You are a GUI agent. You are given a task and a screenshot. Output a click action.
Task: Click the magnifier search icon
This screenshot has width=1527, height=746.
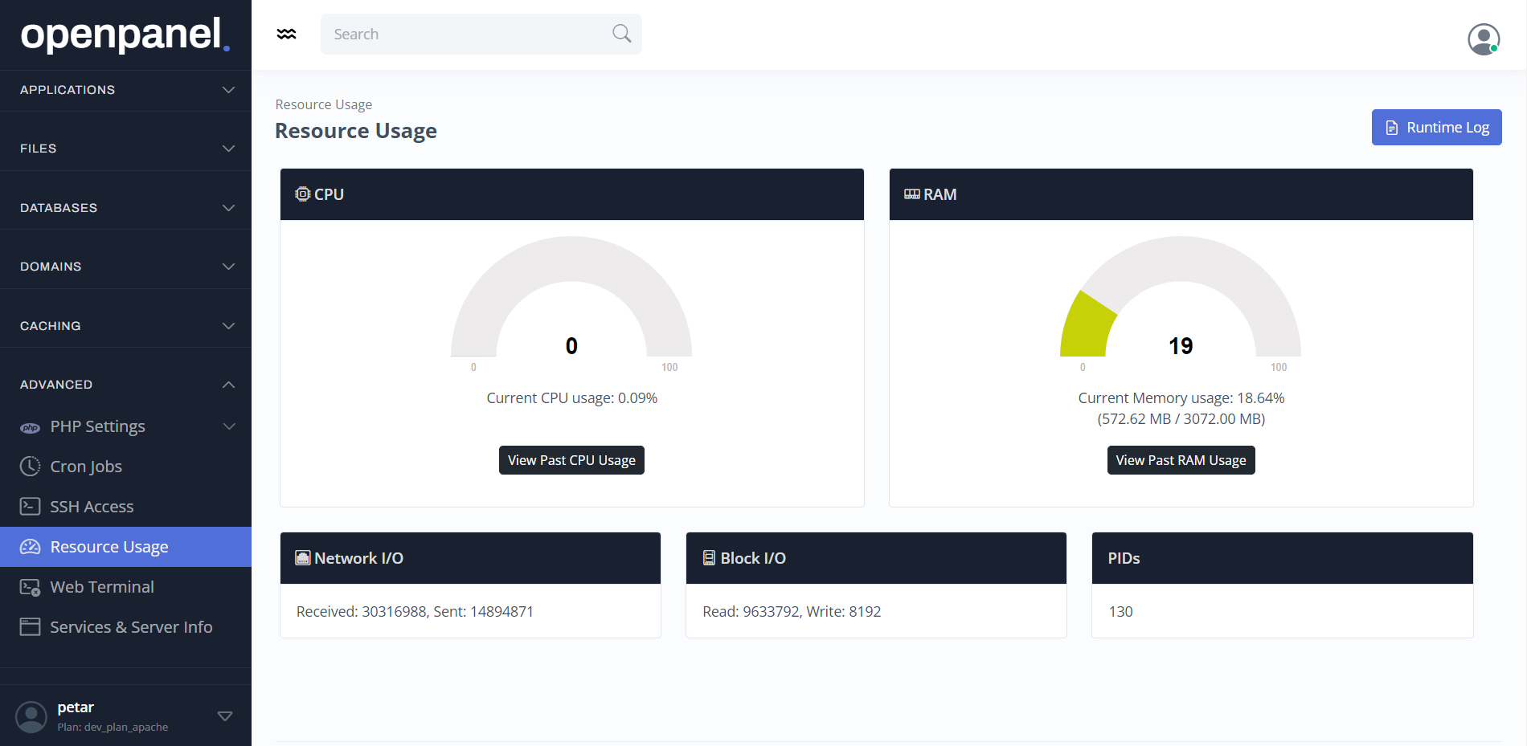pos(621,34)
